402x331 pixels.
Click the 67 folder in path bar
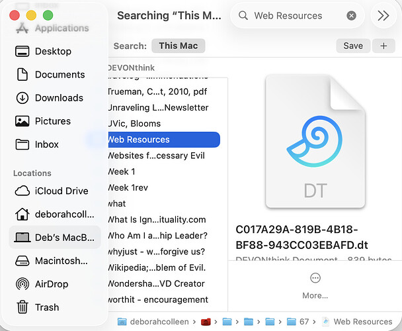tap(298, 322)
